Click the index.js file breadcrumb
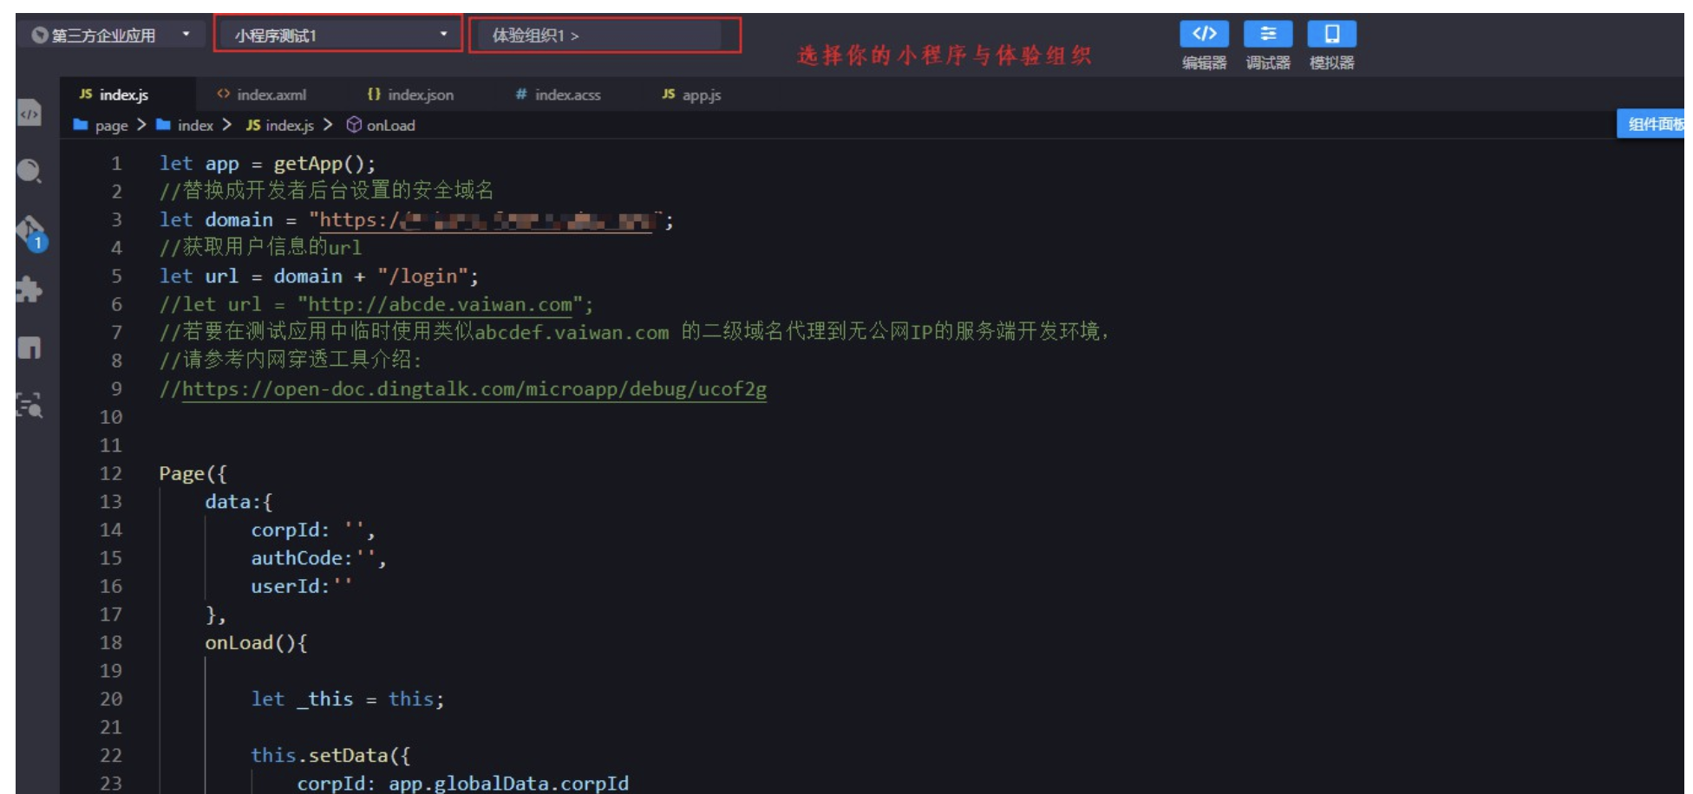This screenshot has width=1693, height=794. click(280, 125)
